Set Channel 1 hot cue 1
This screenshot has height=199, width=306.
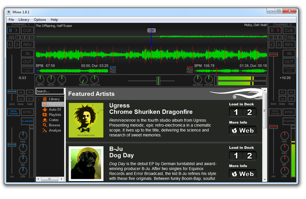[x=18, y=37]
